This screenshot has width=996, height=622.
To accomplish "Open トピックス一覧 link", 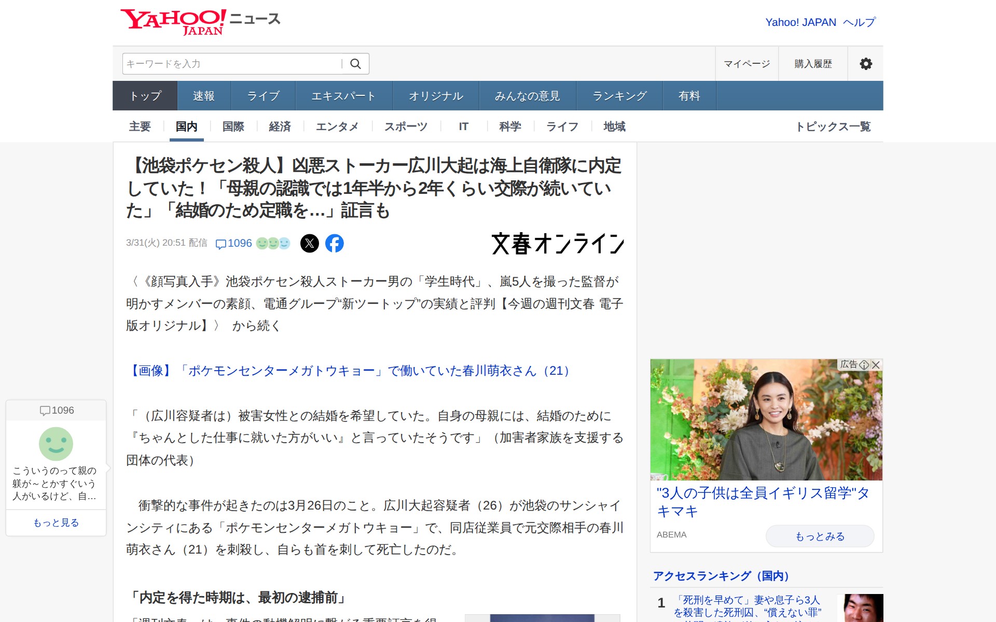I will [x=833, y=126].
